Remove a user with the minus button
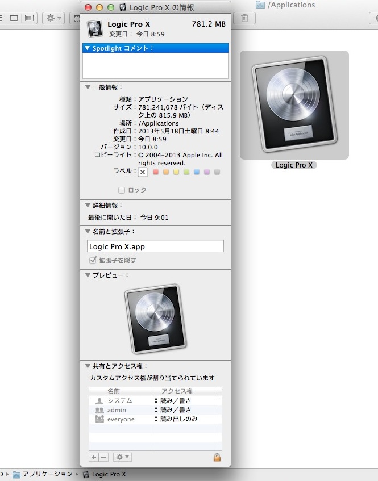Image resolution: width=378 pixels, height=481 pixels. 103,457
